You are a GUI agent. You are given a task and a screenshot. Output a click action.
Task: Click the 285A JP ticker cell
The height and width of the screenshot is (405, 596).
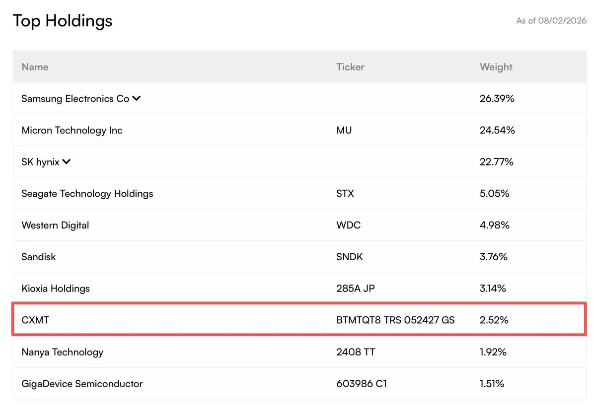click(x=356, y=289)
